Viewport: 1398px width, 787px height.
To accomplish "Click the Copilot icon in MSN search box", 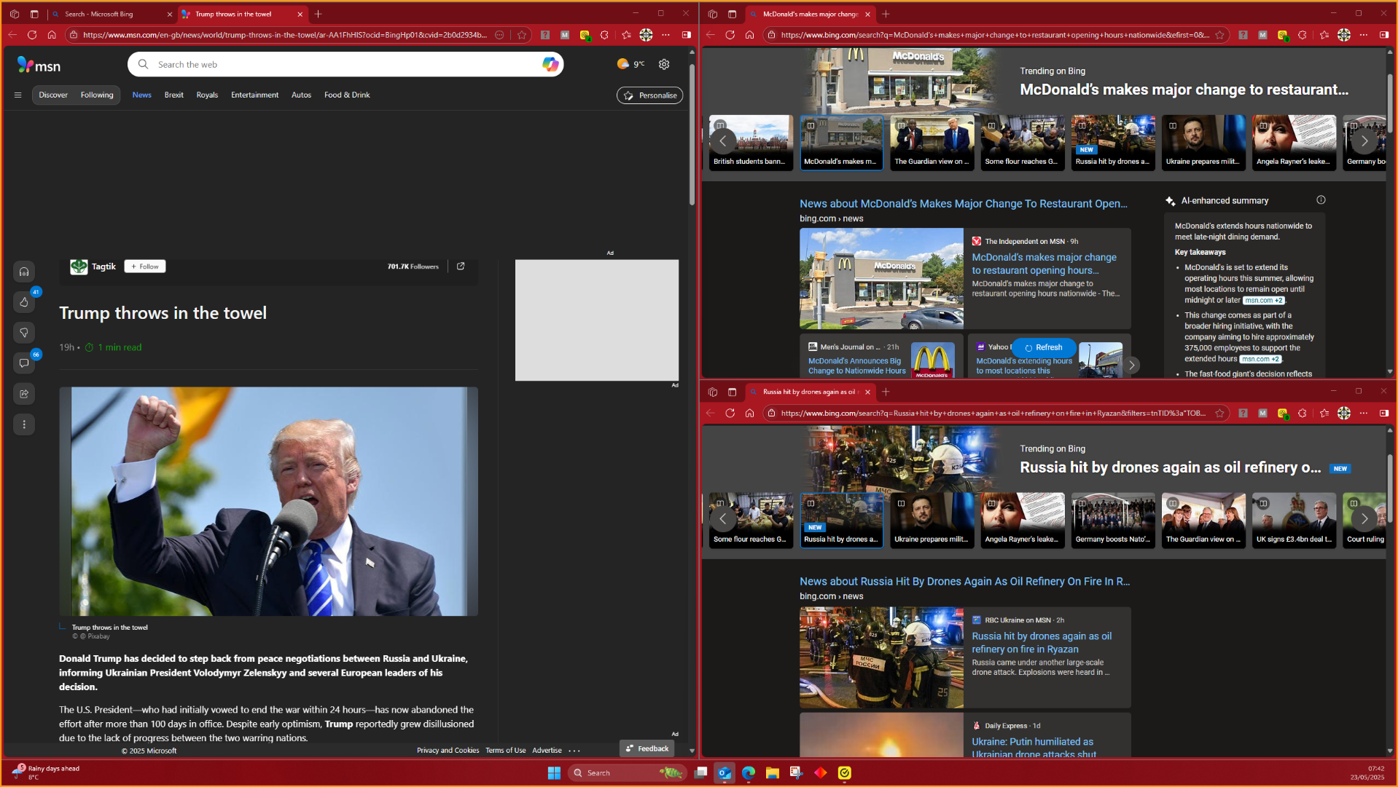I will 550,64.
